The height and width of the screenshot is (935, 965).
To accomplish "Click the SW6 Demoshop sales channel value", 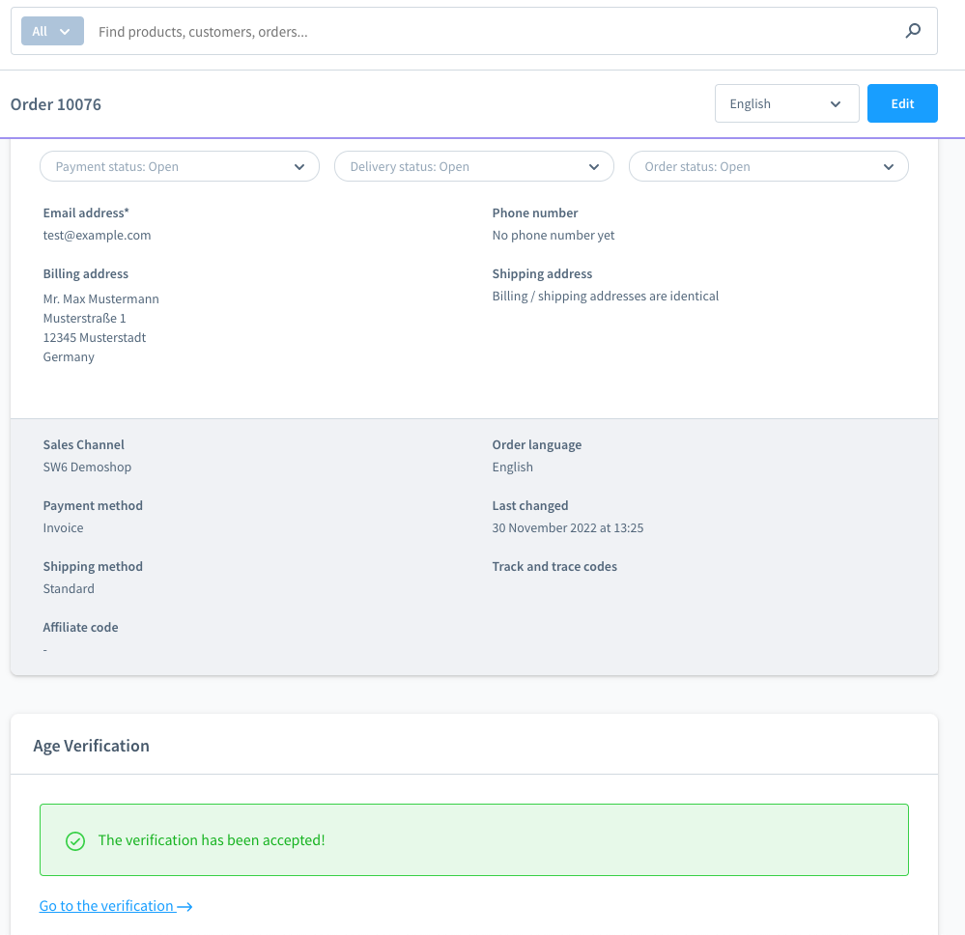I will [x=87, y=467].
